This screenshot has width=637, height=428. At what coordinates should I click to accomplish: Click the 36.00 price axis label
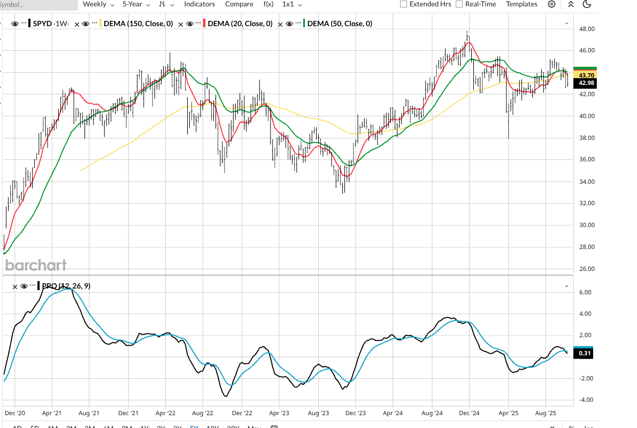point(587,159)
